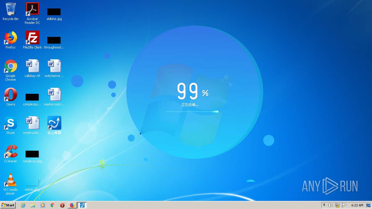Select the riskhis.png file
The height and width of the screenshot is (209, 372).
click(x=32, y=185)
